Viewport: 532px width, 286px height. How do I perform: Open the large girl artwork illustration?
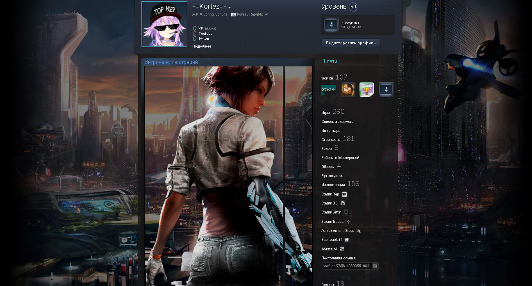tap(214, 176)
